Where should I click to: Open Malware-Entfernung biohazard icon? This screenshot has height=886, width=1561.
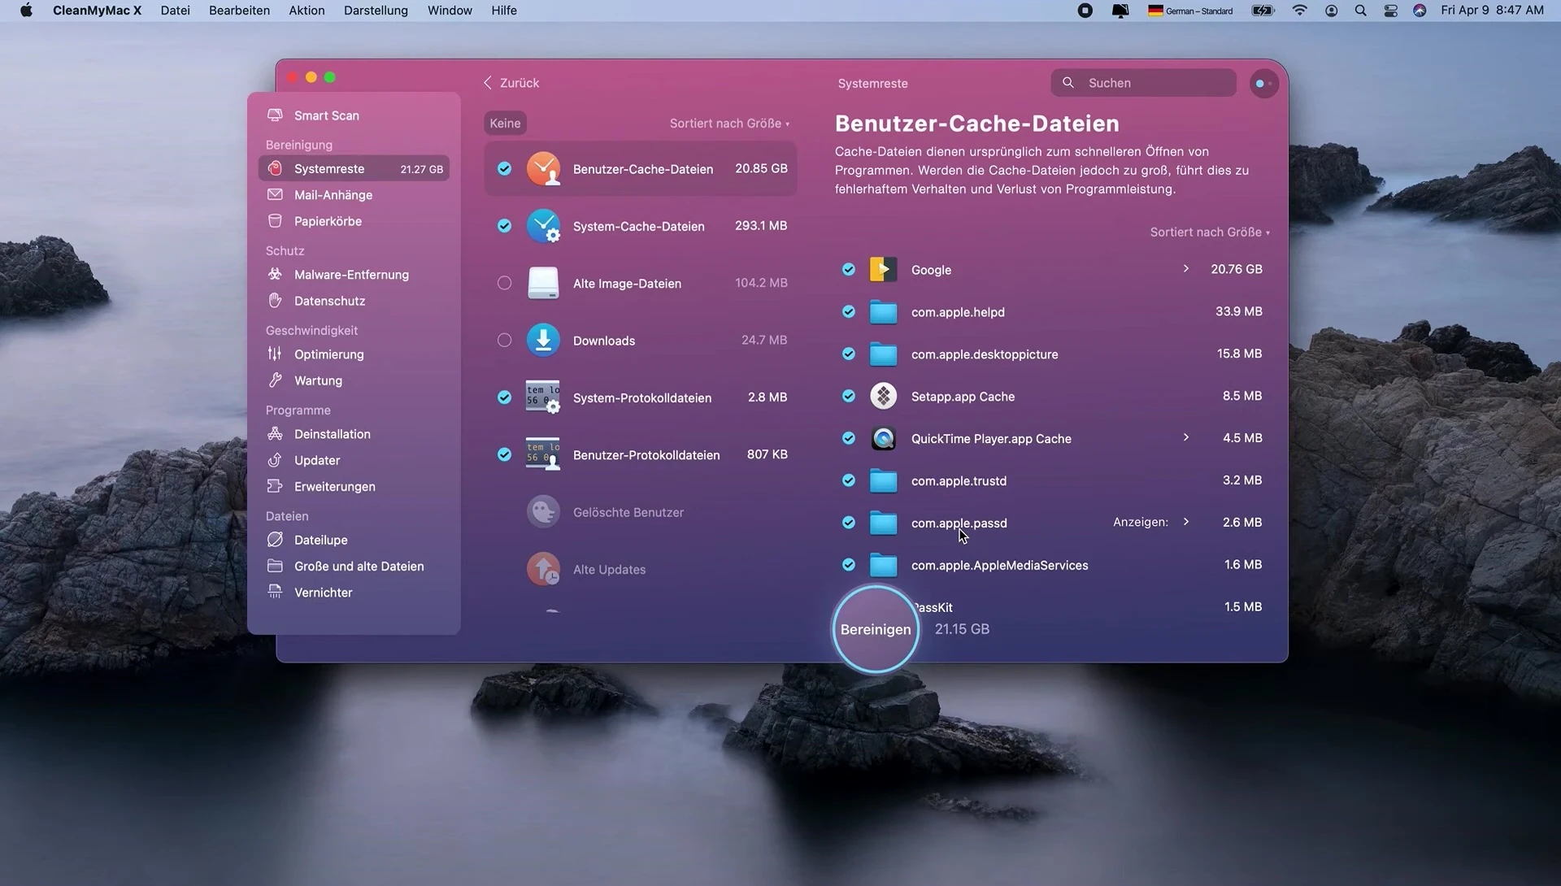tap(276, 275)
